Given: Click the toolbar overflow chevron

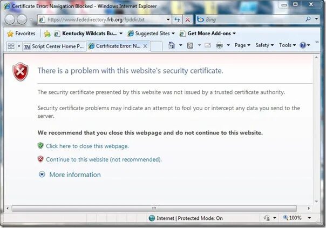Looking at the screenshot, I should point(317,42).
